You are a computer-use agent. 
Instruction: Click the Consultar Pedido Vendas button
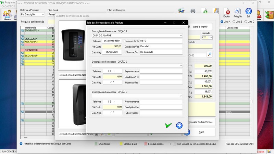click(x=202, y=122)
